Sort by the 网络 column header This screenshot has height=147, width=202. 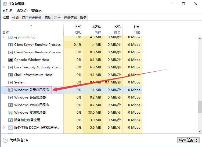tap(132, 30)
